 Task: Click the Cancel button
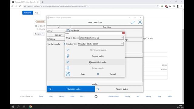113,74
